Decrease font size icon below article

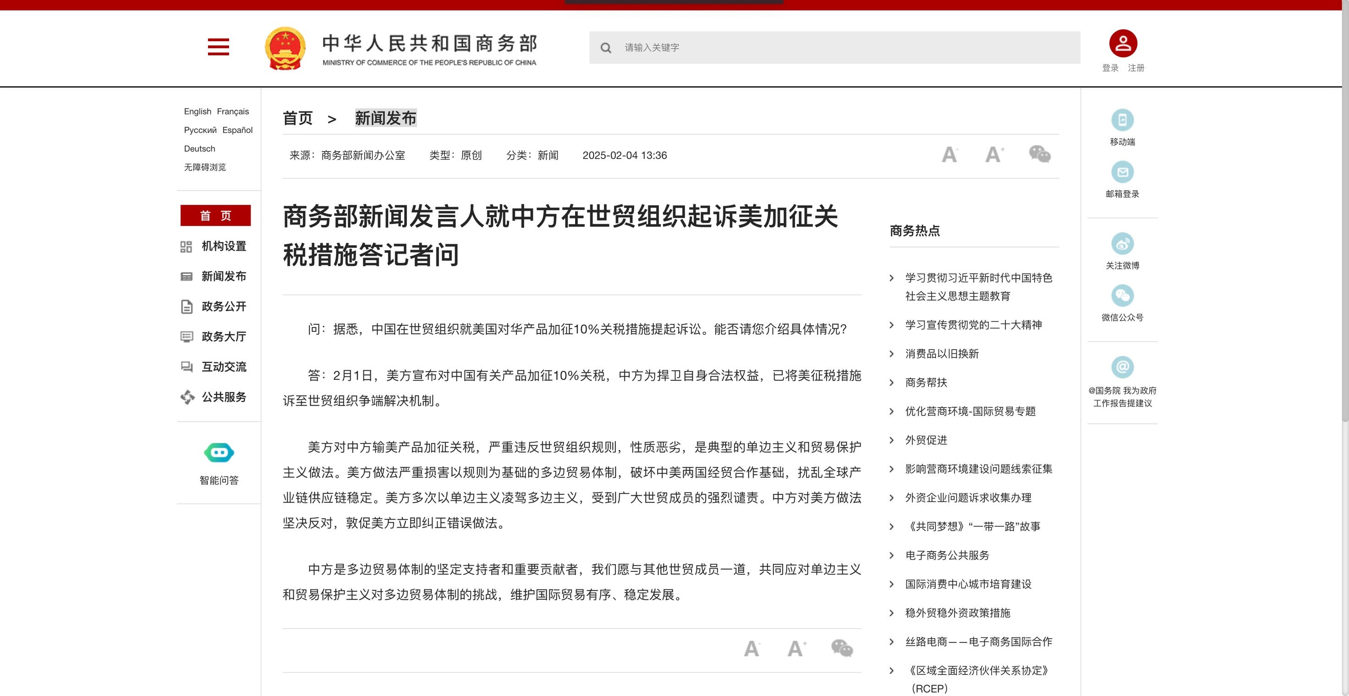click(752, 648)
